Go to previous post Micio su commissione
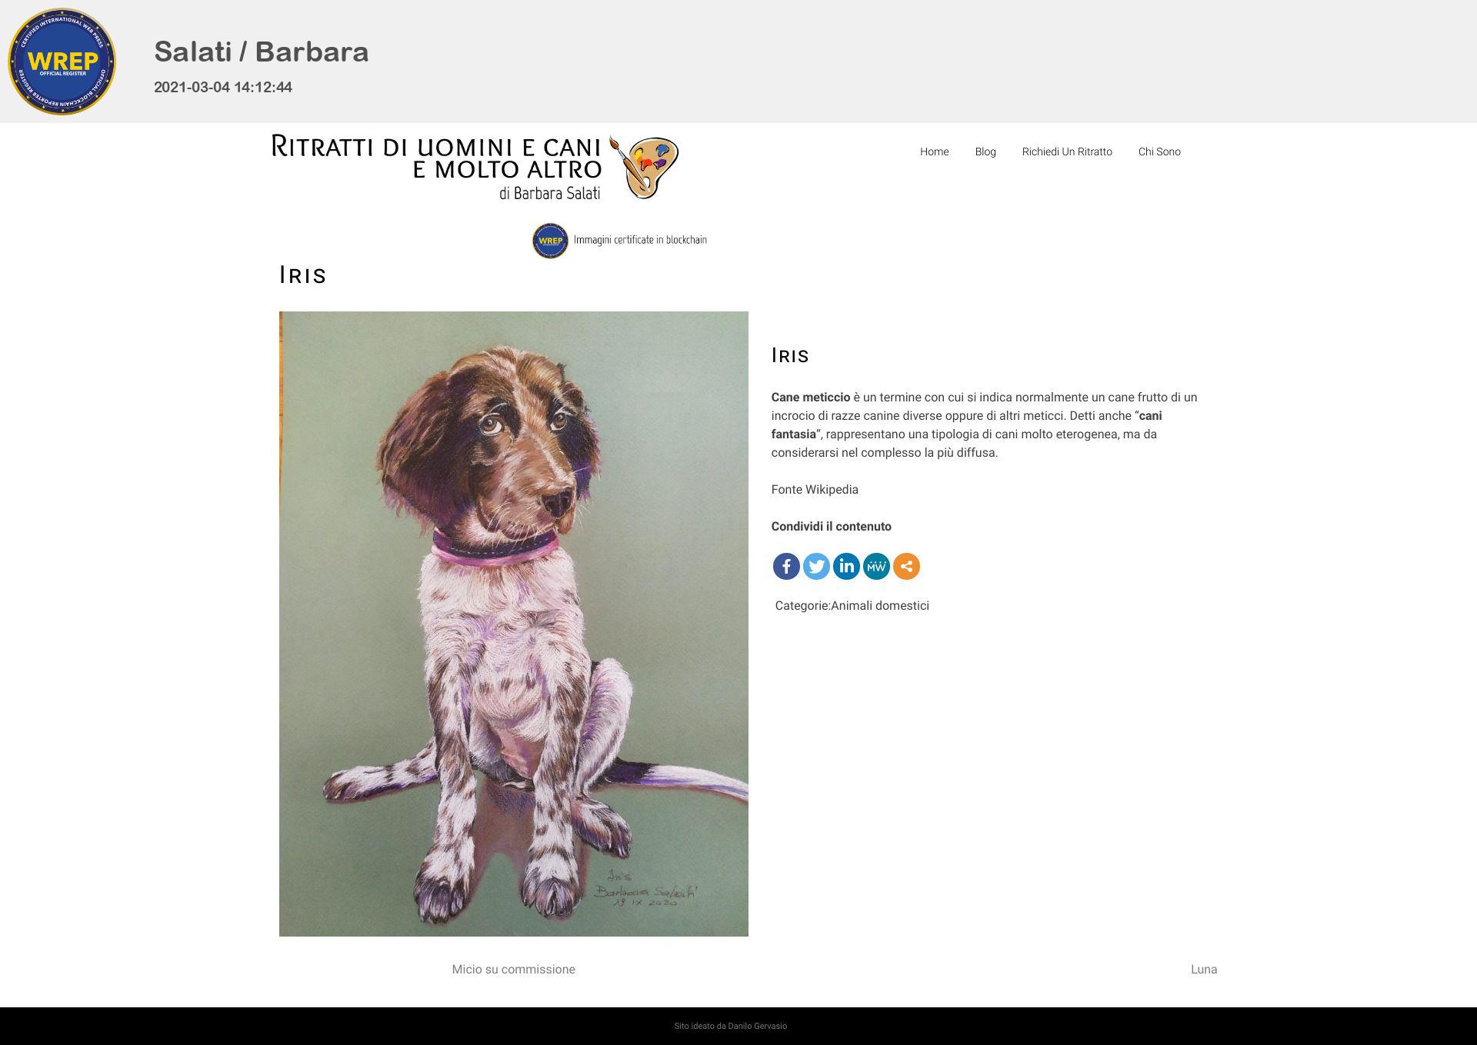This screenshot has height=1045, width=1477. 513,970
